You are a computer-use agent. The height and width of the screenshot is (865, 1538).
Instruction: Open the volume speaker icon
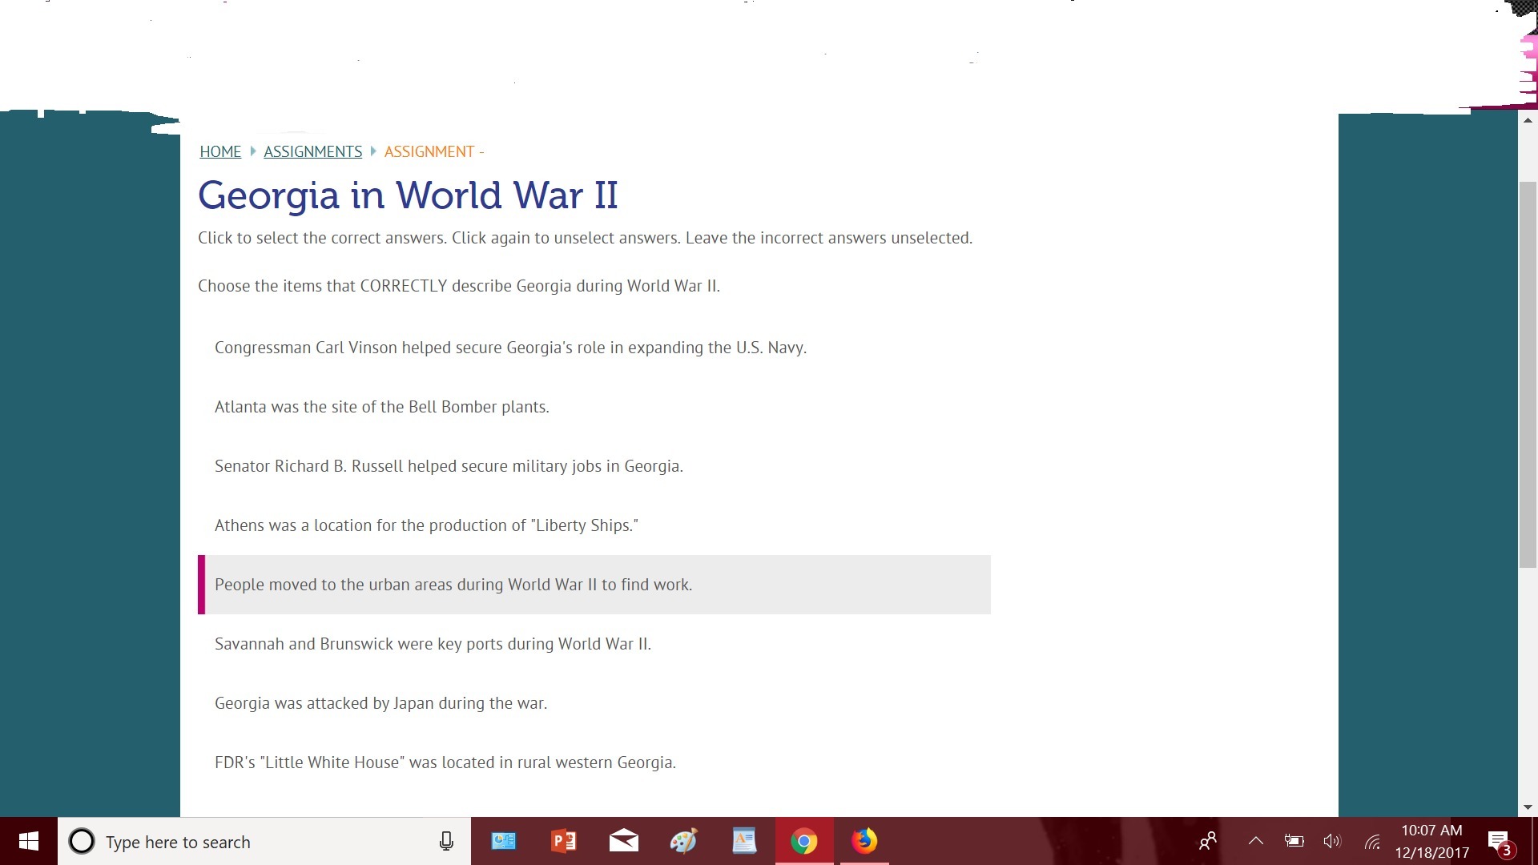[1331, 841]
